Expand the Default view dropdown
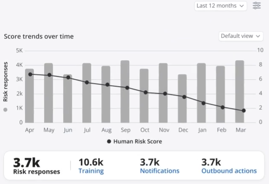 (241, 36)
